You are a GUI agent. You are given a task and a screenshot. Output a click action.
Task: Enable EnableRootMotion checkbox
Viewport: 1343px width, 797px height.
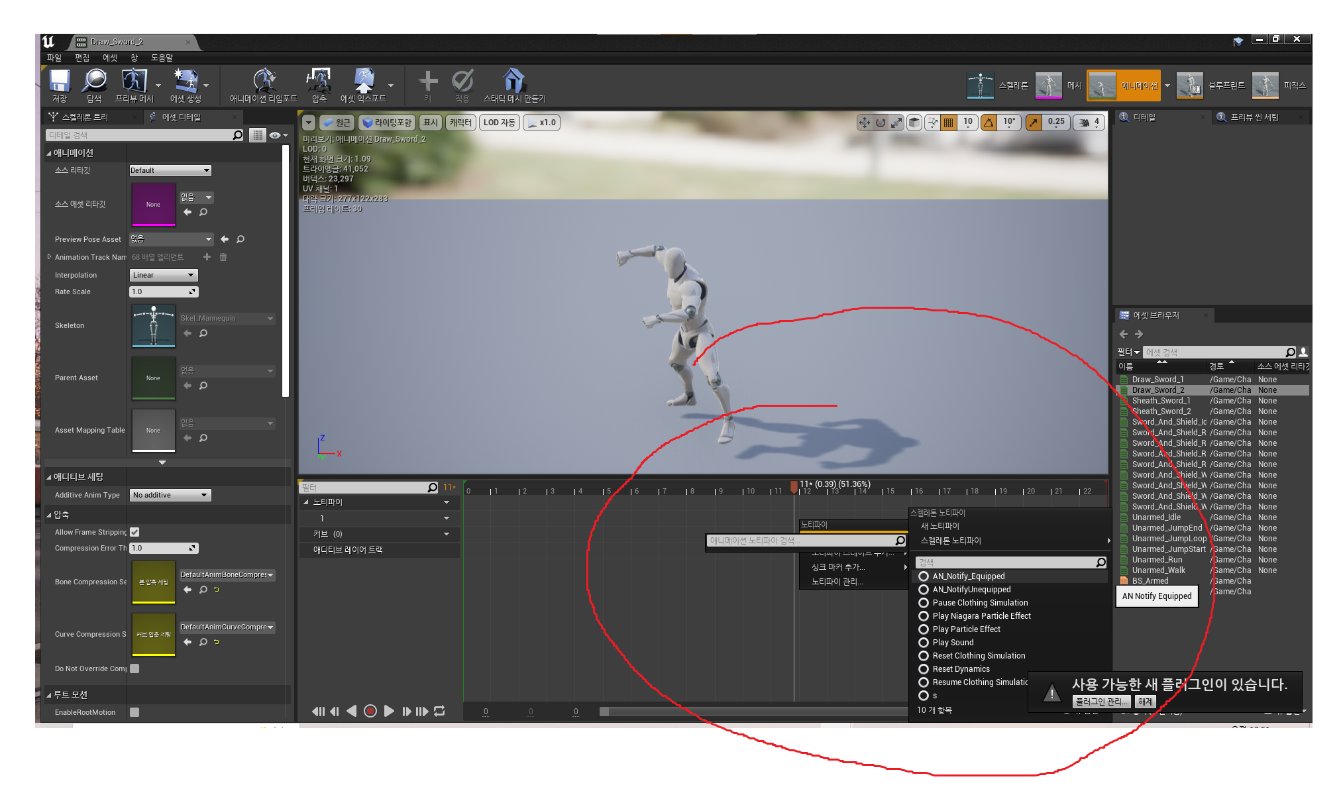click(x=134, y=712)
